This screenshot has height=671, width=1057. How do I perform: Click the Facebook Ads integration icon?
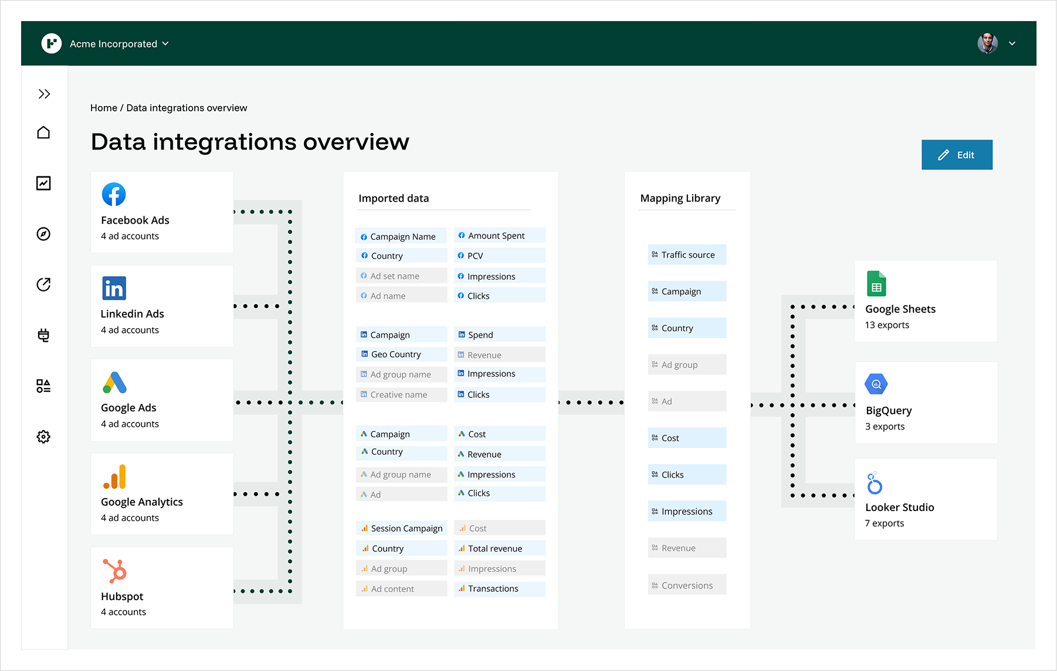[114, 194]
